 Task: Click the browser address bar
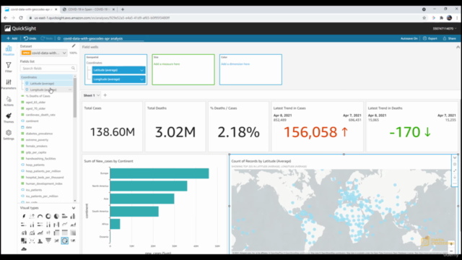(x=224, y=17)
